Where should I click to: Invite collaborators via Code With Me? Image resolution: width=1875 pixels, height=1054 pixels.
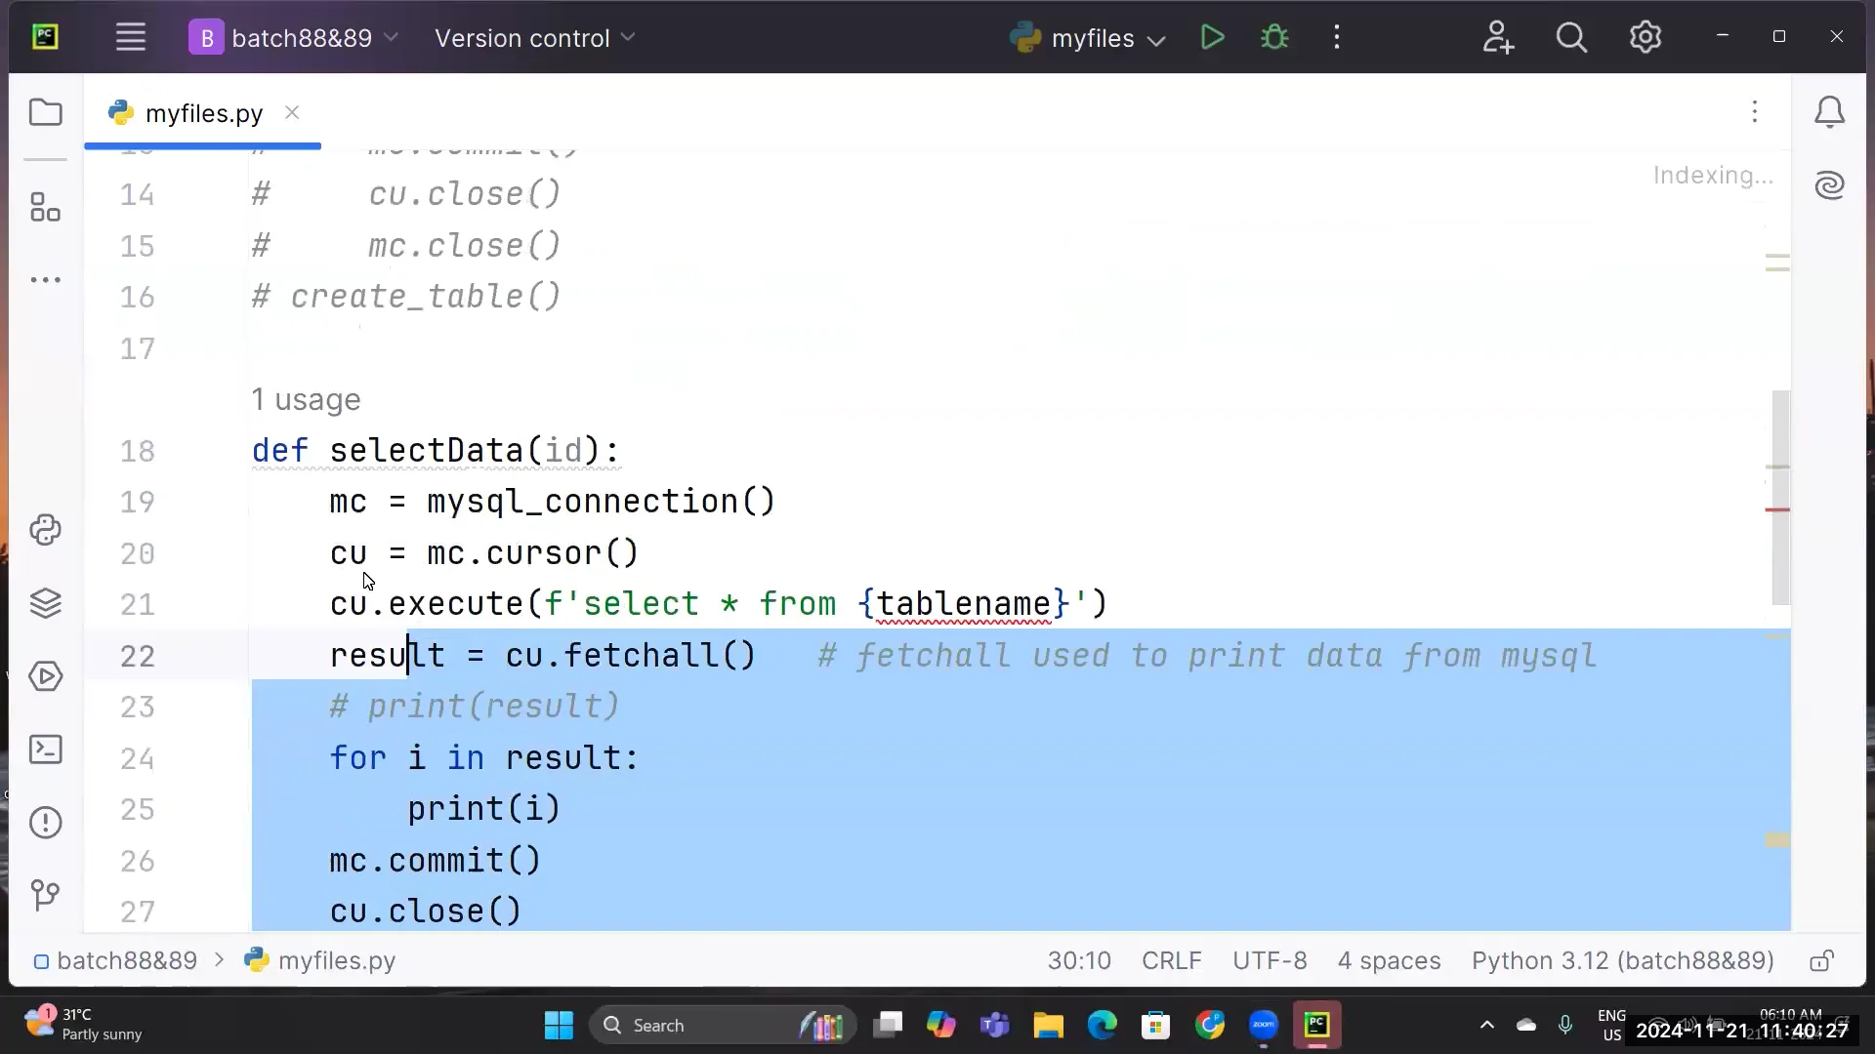coord(1499,37)
